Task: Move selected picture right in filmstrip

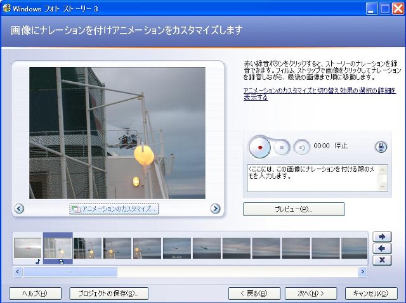Action: 381,236
